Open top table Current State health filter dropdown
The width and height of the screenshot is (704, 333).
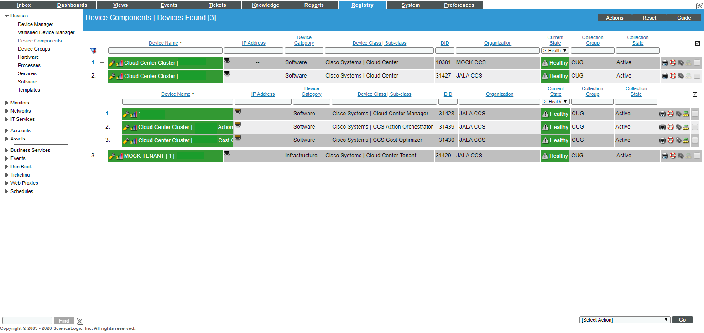555,51
